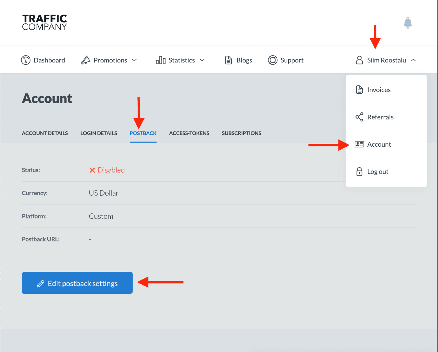
Task: Click Edit postback settings button
Action: point(77,283)
